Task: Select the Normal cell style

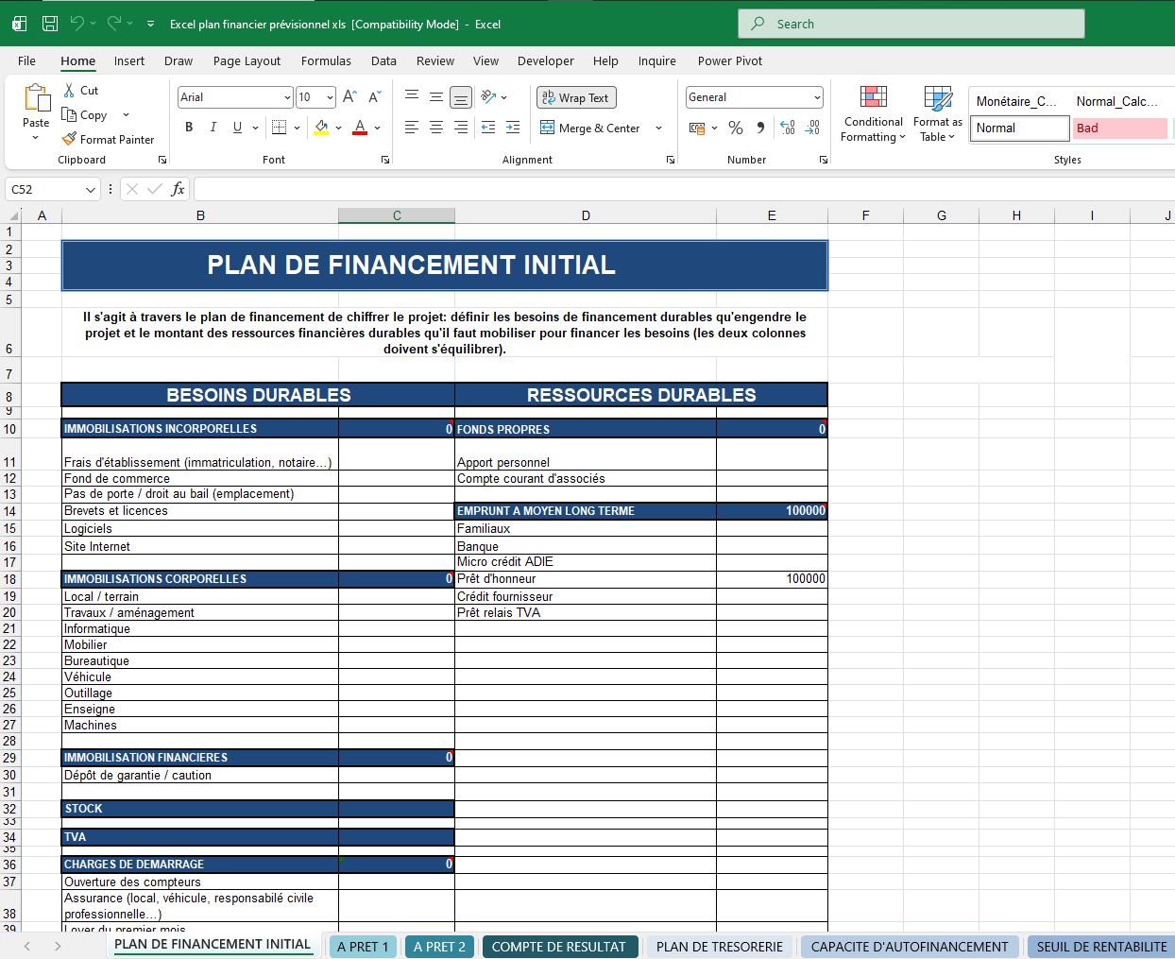Action: tap(1019, 128)
